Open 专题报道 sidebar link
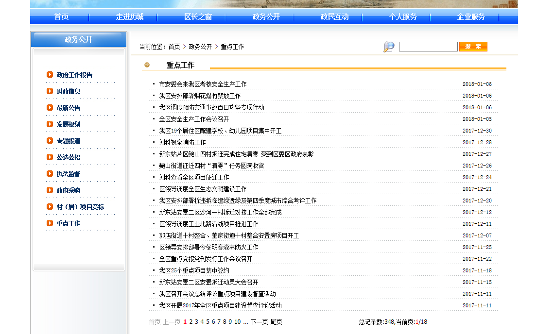The image size is (537, 334). (69, 141)
